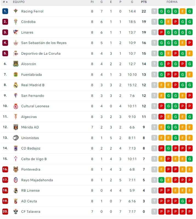This screenshot has width=196, height=219.
Task: Click the Racing Ferrol club crest
Action: 16,11
